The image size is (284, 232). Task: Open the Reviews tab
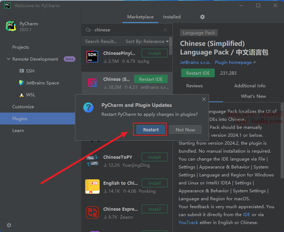tap(195, 86)
